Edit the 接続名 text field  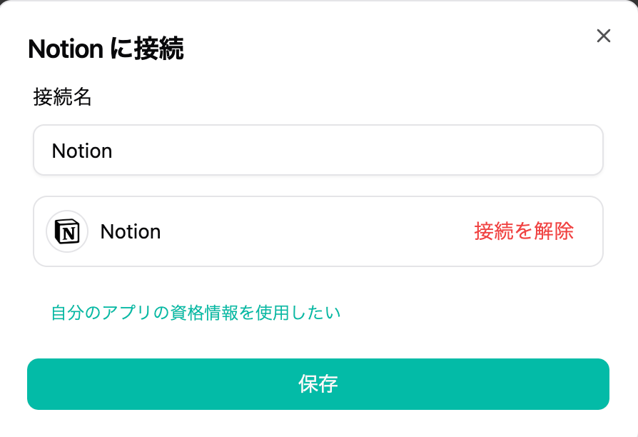(x=318, y=151)
